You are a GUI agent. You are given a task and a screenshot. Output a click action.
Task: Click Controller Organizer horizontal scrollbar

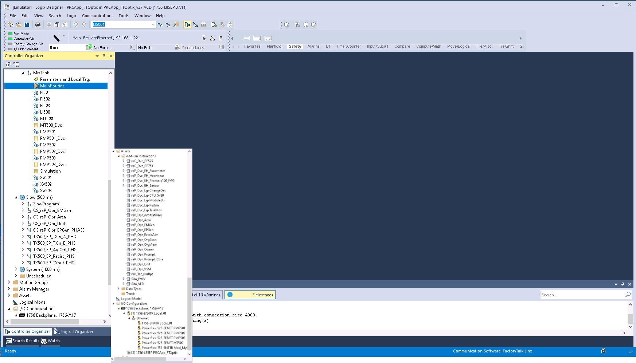45,321
